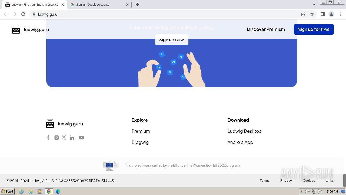The image size is (346, 195).
Task: Close the Ludwig tab
Action: point(63,5)
